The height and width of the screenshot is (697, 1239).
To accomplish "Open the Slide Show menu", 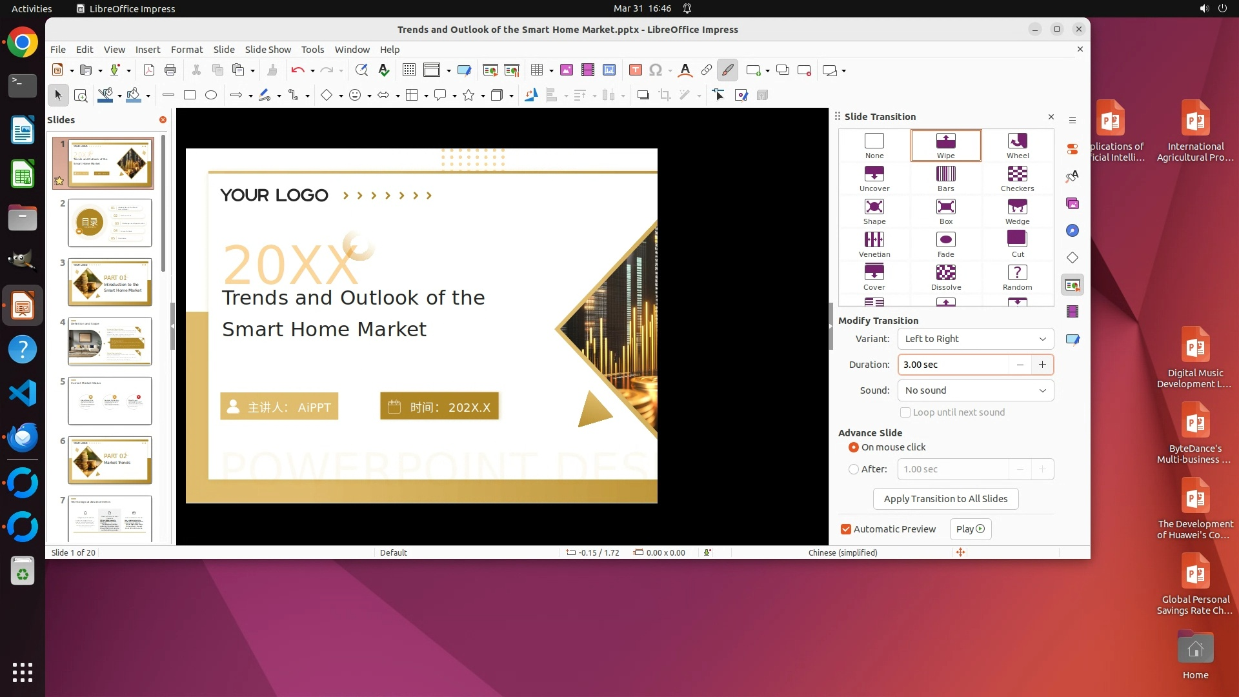I will [x=268, y=49].
